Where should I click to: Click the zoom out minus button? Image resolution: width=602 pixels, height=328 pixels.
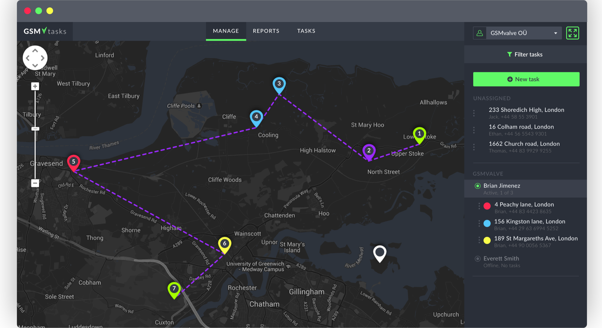tap(35, 183)
